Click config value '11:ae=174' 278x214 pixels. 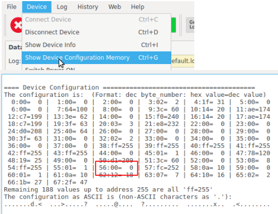(253, 109)
